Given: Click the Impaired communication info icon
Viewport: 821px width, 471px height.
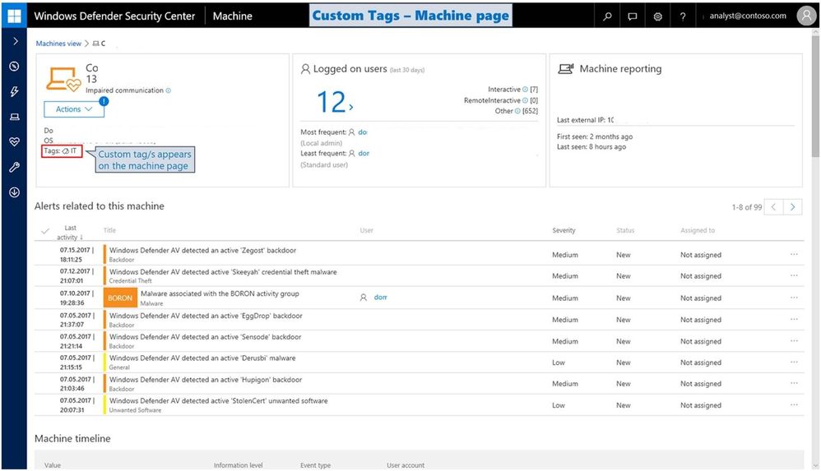Looking at the screenshot, I should 168,90.
